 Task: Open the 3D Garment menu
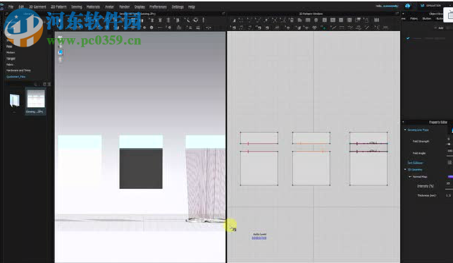click(37, 6)
